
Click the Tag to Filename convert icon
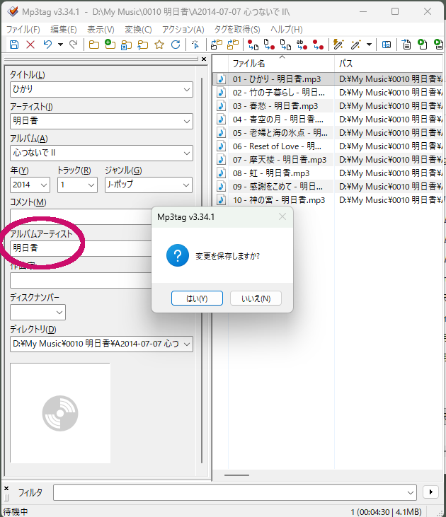(253, 45)
